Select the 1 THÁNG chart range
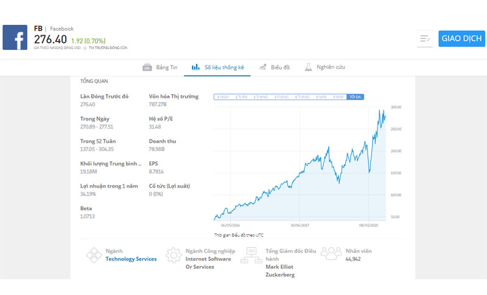Image resolution: width=487 pixels, height=295 pixels. [x=261, y=97]
